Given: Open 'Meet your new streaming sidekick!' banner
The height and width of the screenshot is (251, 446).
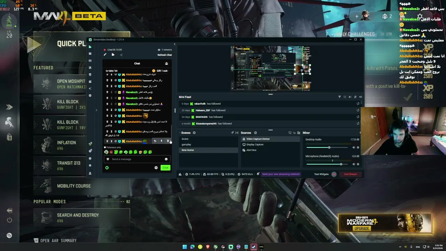Looking at the screenshot, I should [x=281, y=174].
